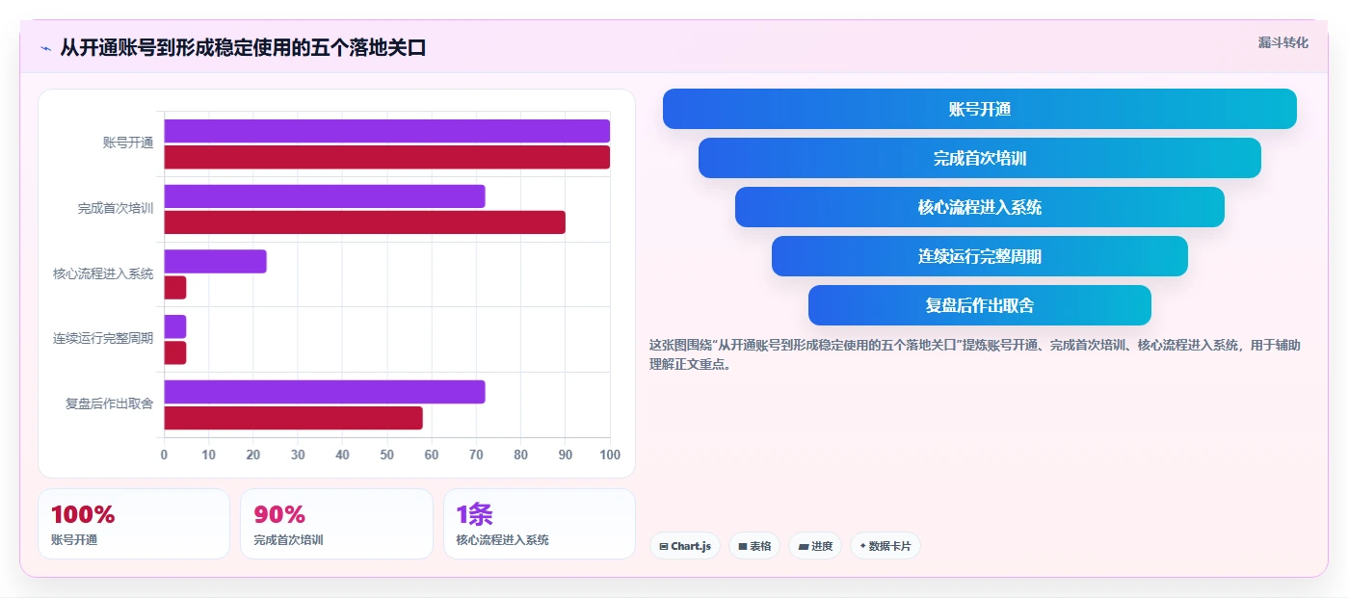This screenshot has width=1348, height=598.
Task: Click the 漏斗转化 label in header
Action: tap(1282, 43)
